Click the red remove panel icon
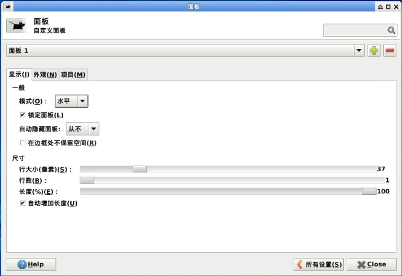This screenshot has height=276, width=402. click(x=390, y=51)
